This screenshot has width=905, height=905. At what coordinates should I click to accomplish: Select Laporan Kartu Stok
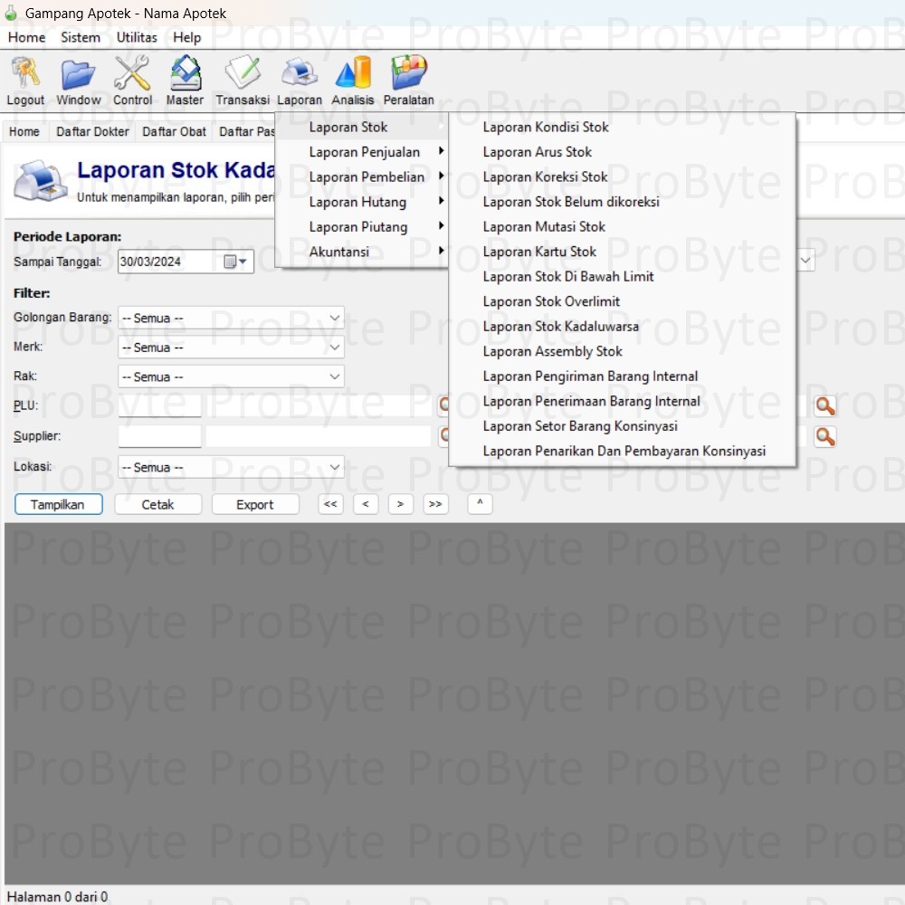[x=623, y=252]
